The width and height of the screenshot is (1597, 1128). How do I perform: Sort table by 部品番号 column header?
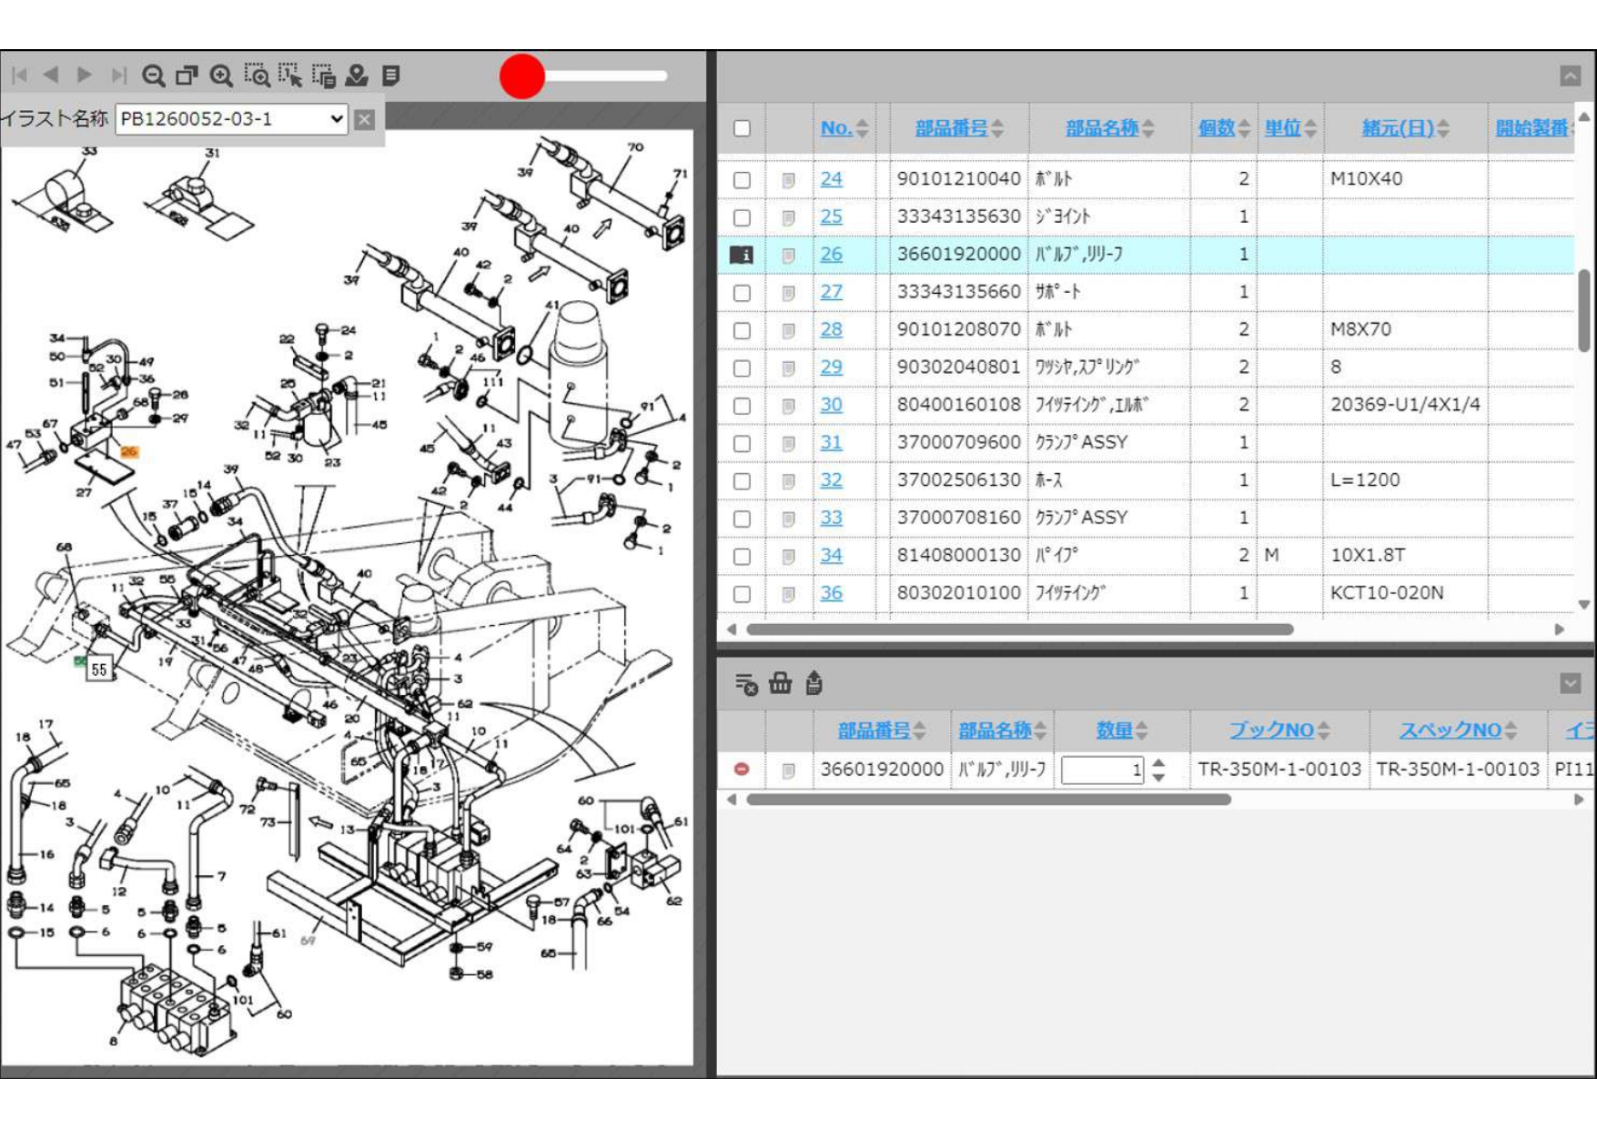(x=951, y=128)
